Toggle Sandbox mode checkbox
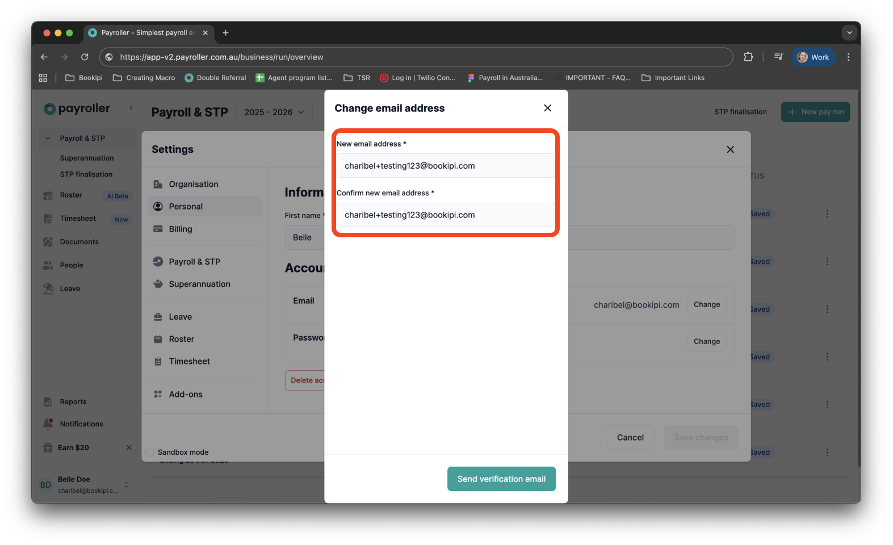This screenshot has height=545, width=893. point(150,452)
